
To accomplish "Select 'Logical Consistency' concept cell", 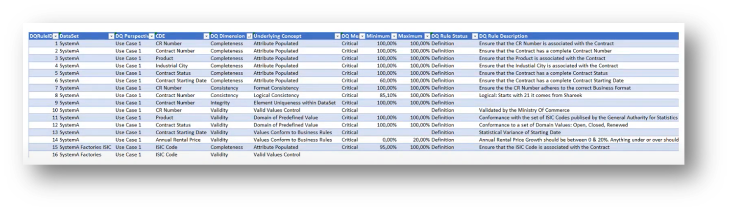I will coord(276,95).
